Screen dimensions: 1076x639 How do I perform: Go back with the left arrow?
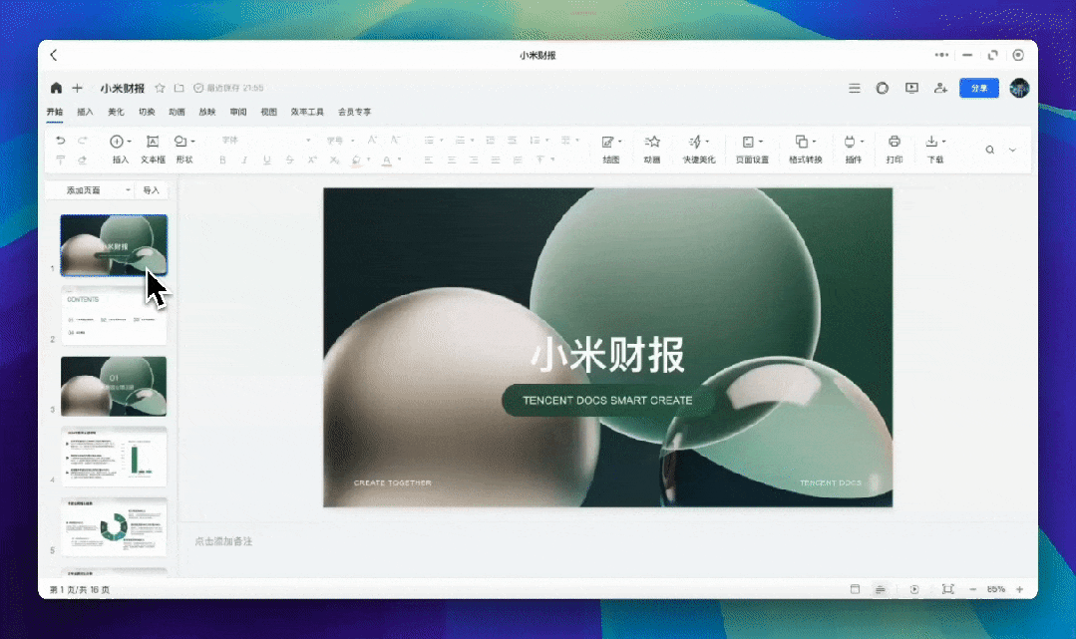point(54,55)
